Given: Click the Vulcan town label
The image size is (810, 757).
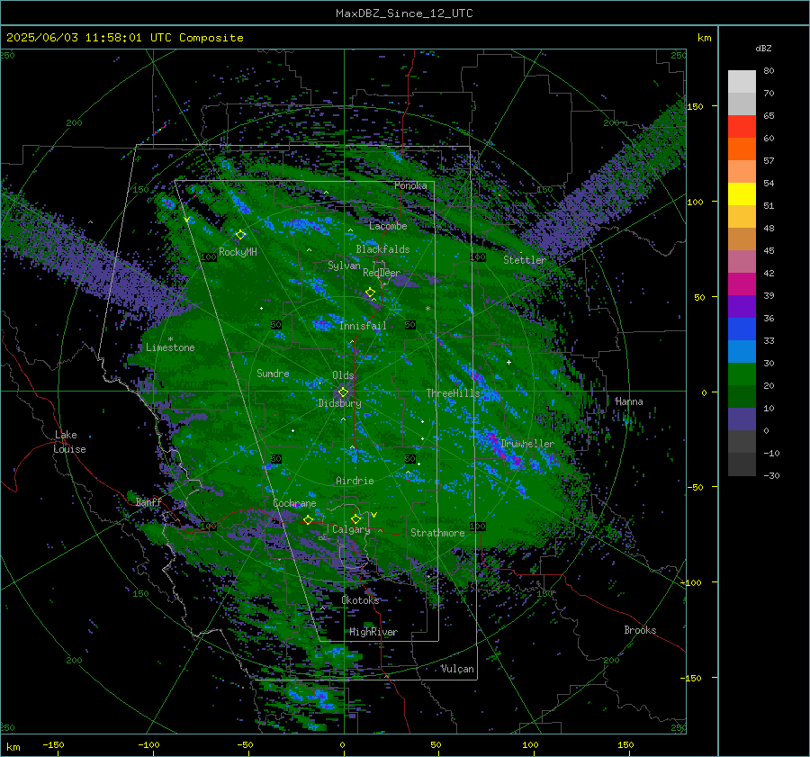Looking at the screenshot, I should pyautogui.click(x=457, y=669).
